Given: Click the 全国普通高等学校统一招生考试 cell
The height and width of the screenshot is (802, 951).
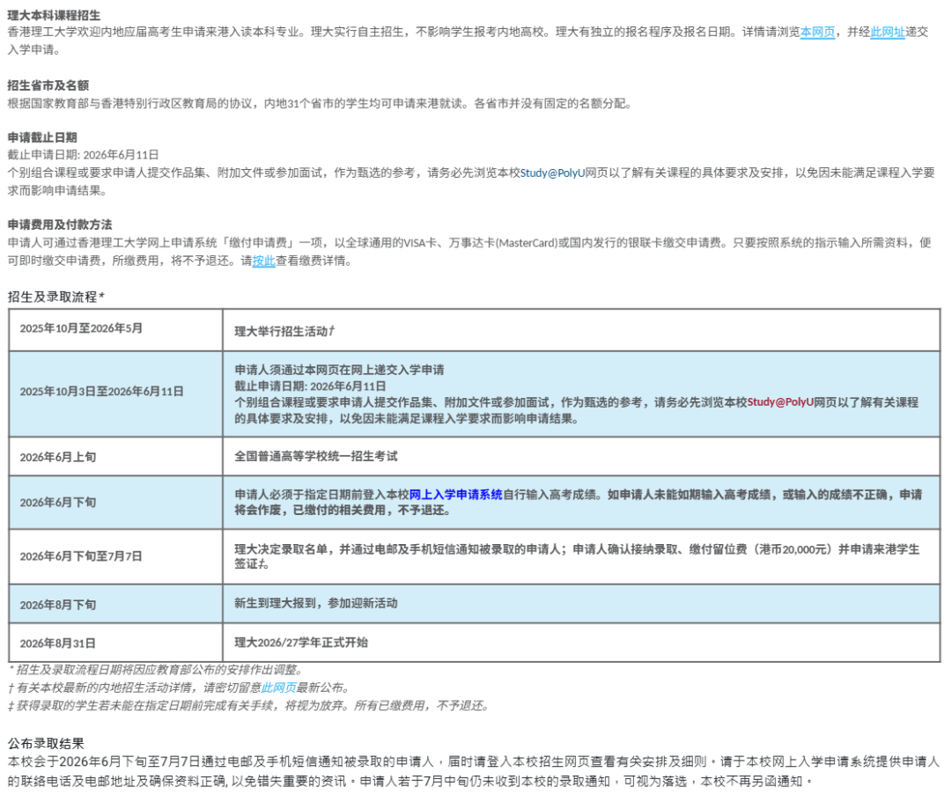Looking at the screenshot, I should tap(316, 457).
